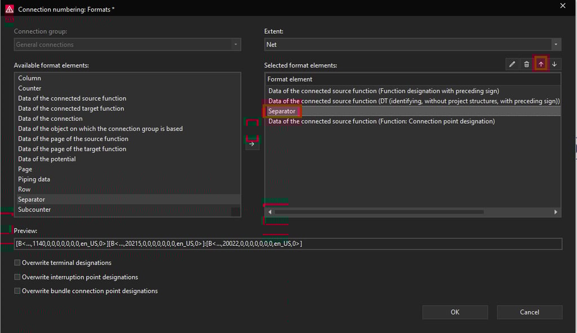The image size is (577, 333).
Task: Select Data of the connected source function in available list
Action: pyautogui.click(x=127, y=98)
